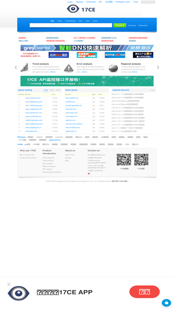Open the Hangzhou BGP ad image
Viewport: 174px width, 309px height.
pyautogui.click(x=58, y=55)
